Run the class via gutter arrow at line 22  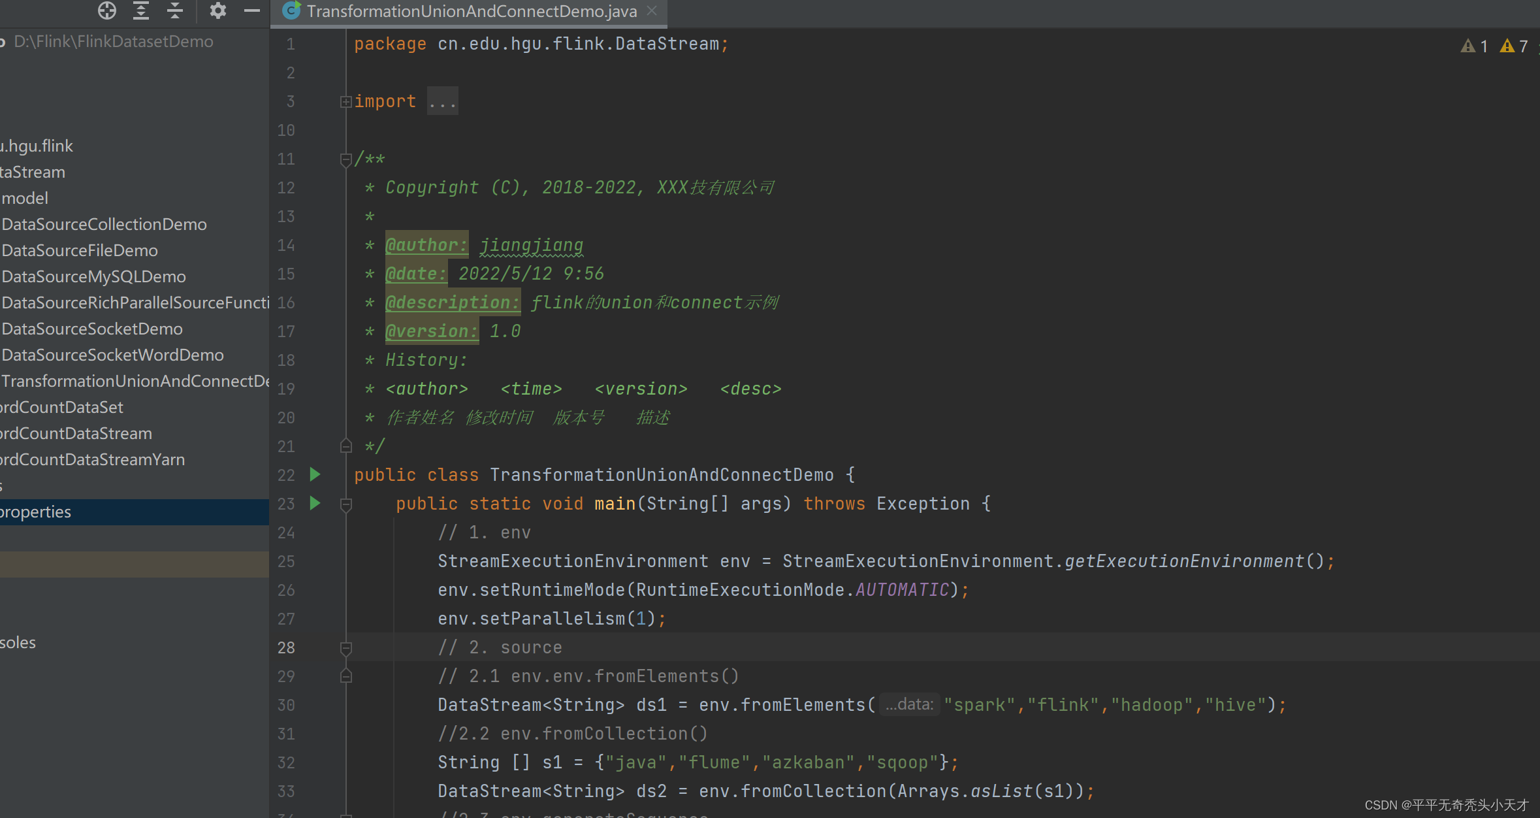pos(315,475)
